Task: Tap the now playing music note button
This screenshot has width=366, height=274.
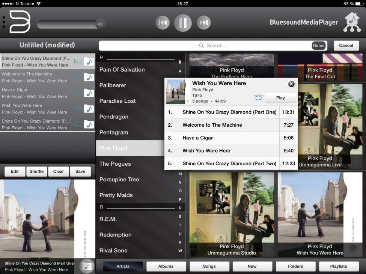Action: pos(87,266)
